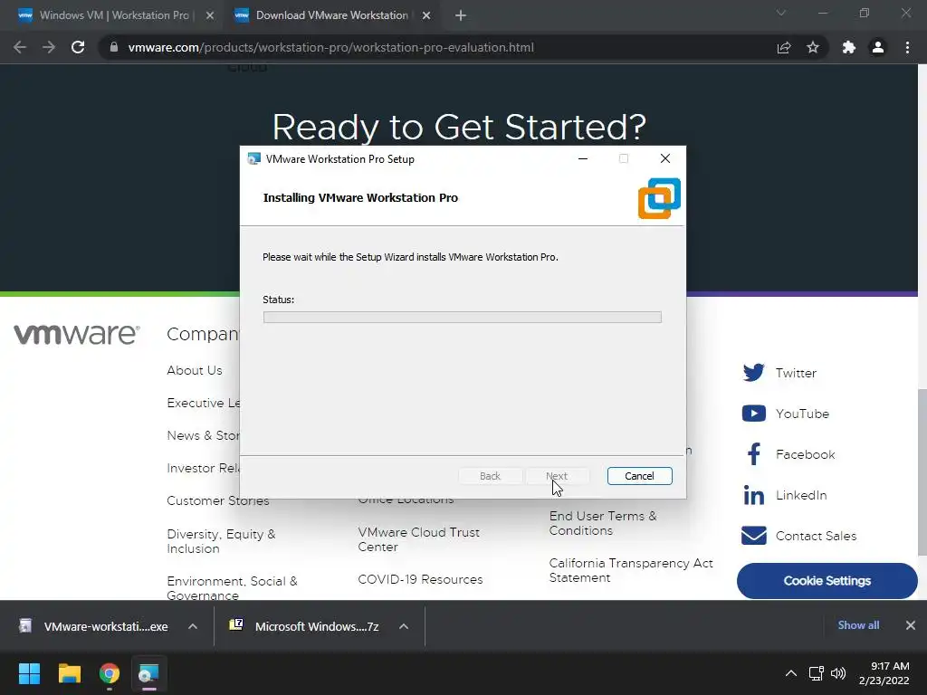Viewport: 927px width, 695px height.
Task: Close the Download VMware Workstation tab
Action: (426, 15)
